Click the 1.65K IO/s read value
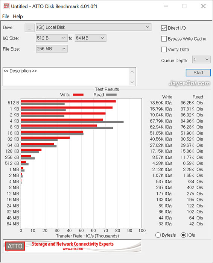This screenshot has width=213, height=263. click(193, 175)
